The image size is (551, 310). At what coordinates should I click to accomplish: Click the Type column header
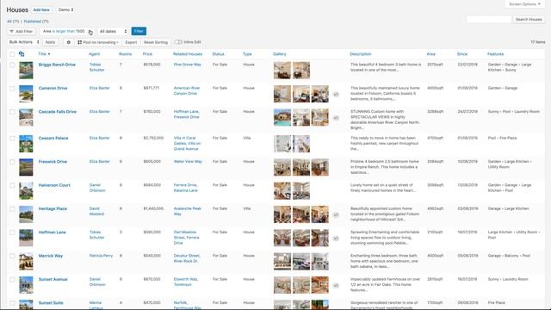click(247, 54)
